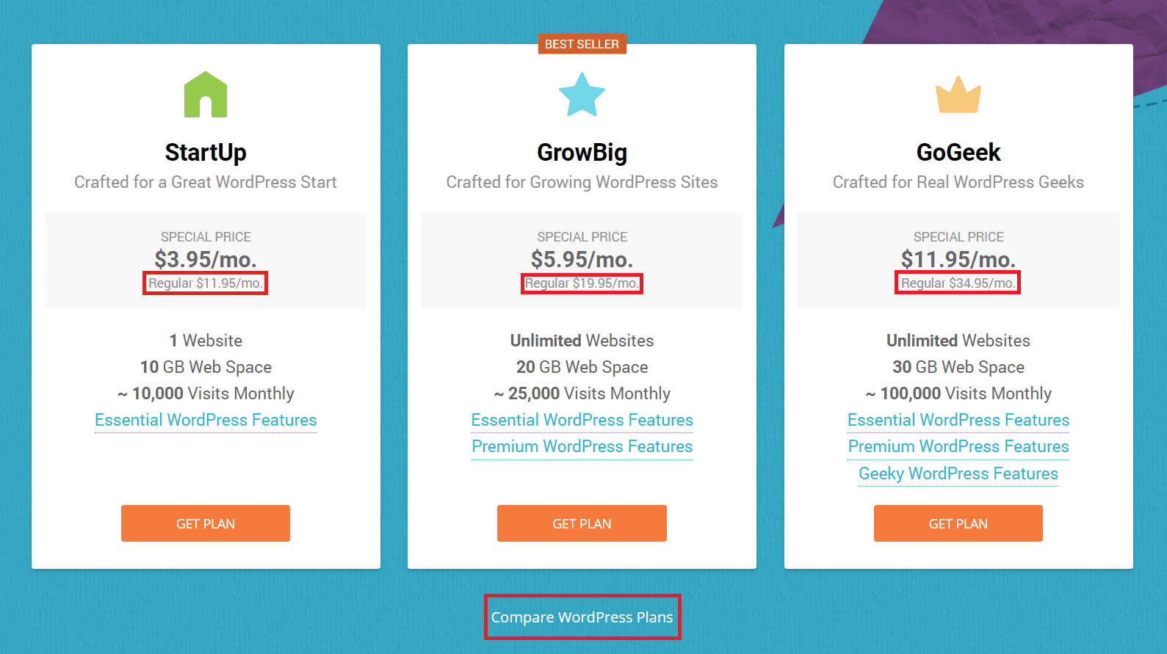
Task: Click the GoGeek plan title
Action: [958, 153]
